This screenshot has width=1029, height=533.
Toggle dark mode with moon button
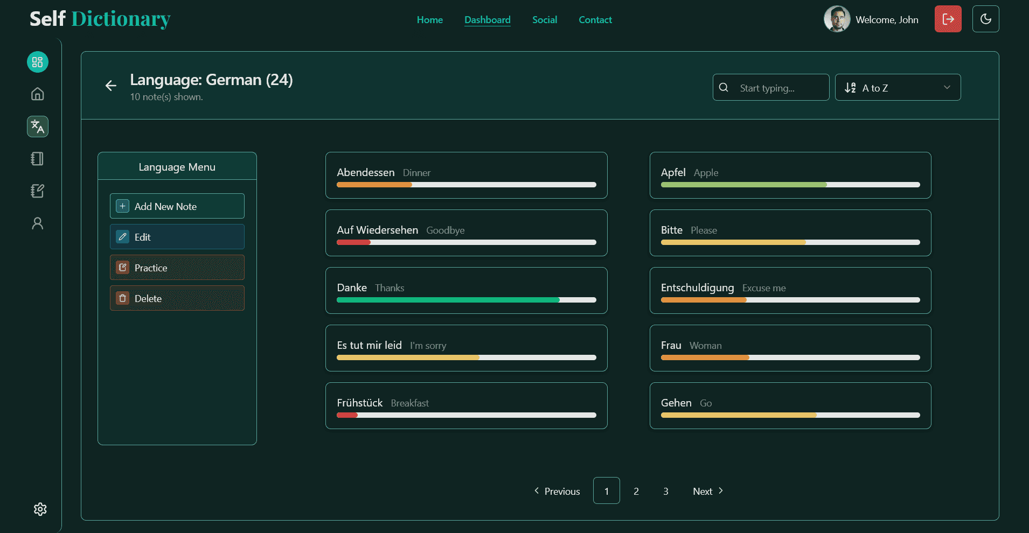(985, 19)
